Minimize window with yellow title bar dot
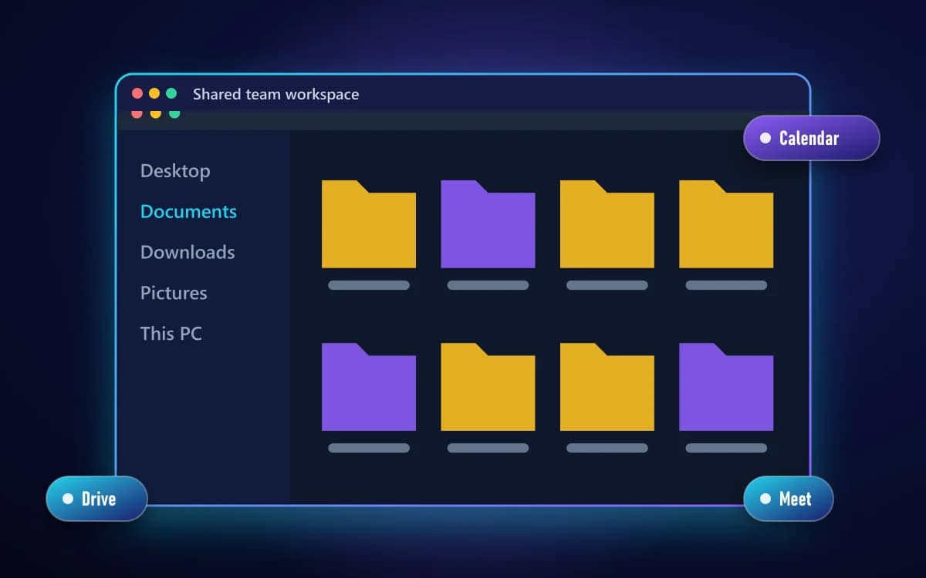 tap(154, 93)
